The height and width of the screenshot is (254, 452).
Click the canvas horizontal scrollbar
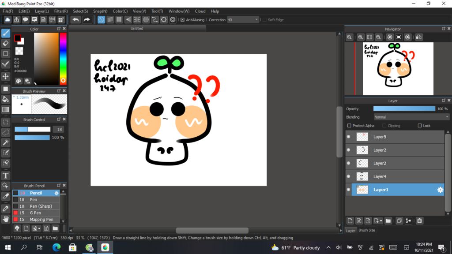pyautogui.click(x=212, y=230)
